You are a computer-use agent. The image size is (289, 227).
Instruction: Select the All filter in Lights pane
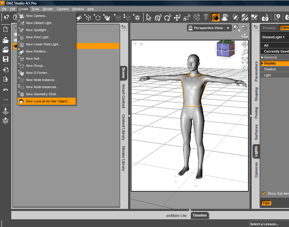(x=275, y=45)
